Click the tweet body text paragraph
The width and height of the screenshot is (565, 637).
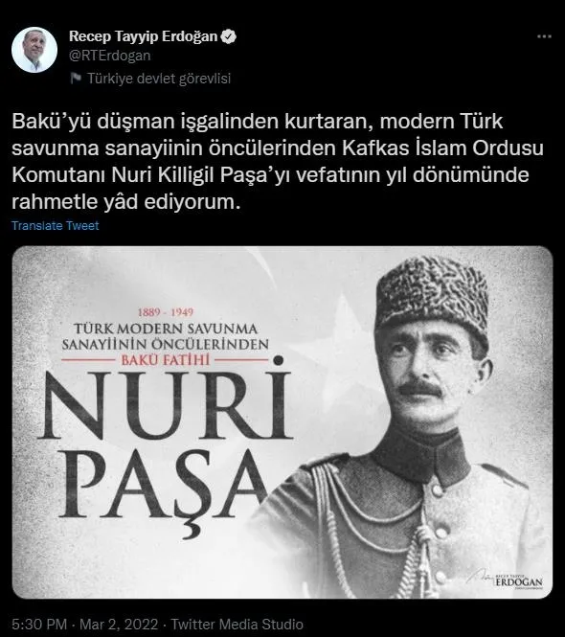coord(278,161)
